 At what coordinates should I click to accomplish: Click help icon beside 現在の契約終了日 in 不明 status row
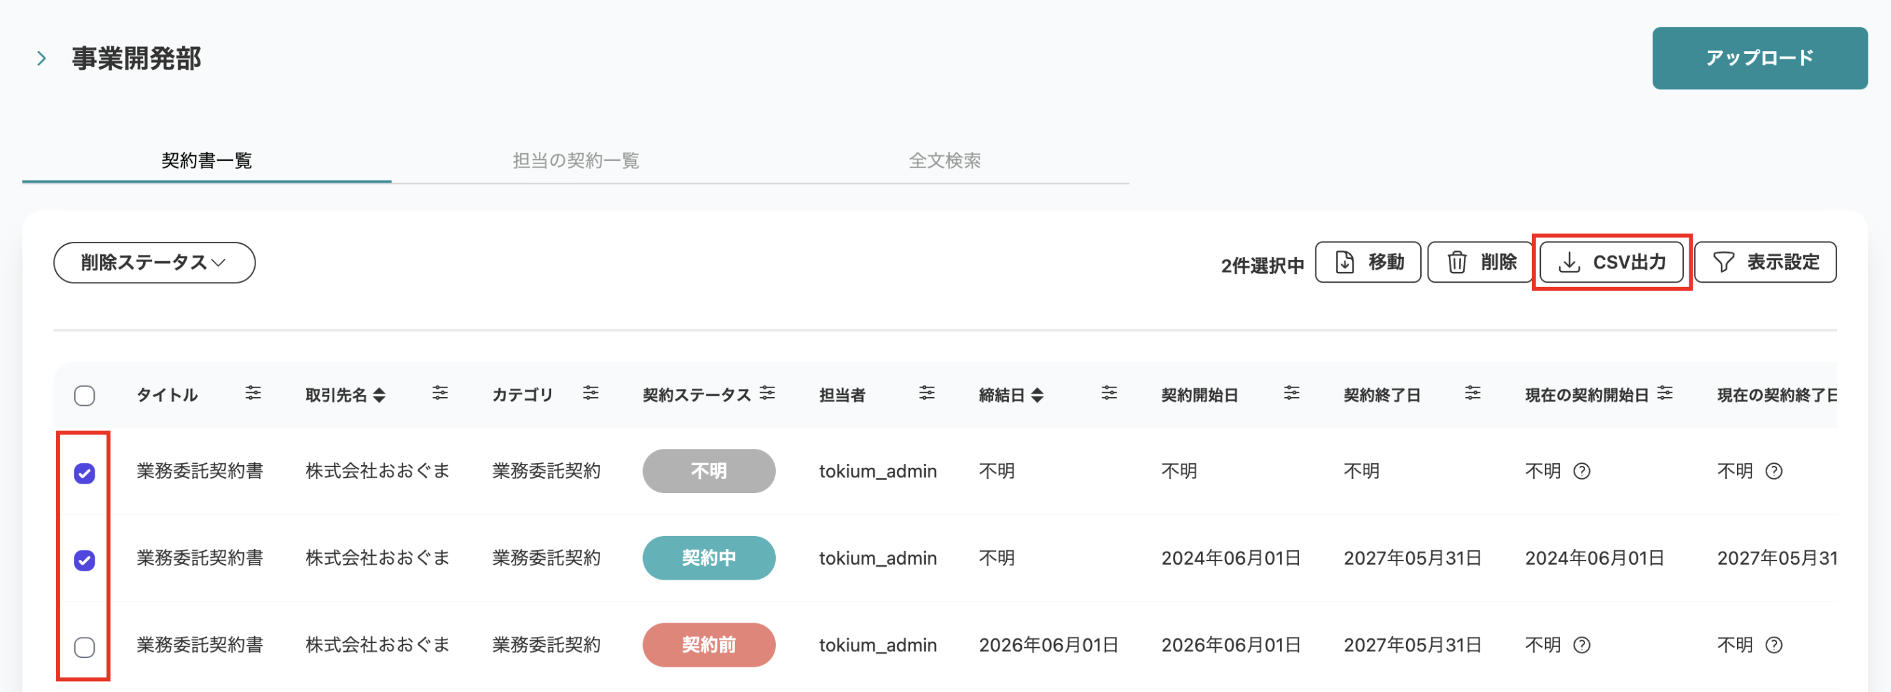pos(1774,471)
